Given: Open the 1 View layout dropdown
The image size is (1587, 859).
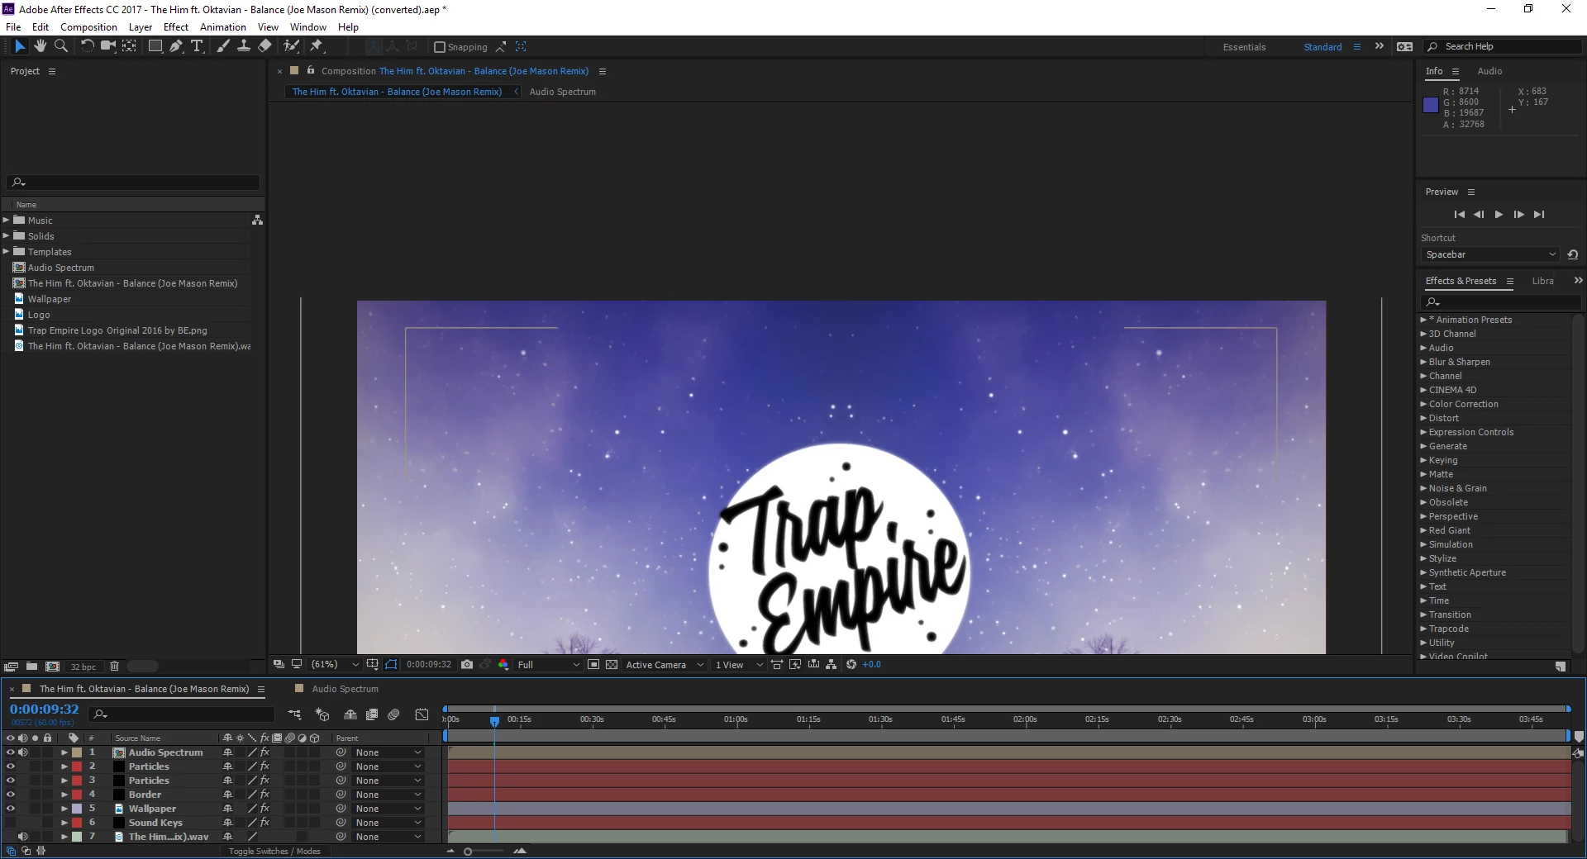Looking at the screenshot, I should (x=739, y=664).
